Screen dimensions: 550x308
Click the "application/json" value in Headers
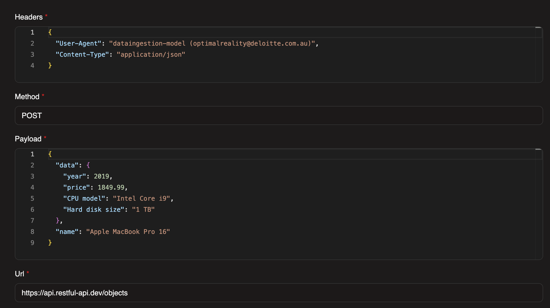pyautogui.click(x=151, y=55)
